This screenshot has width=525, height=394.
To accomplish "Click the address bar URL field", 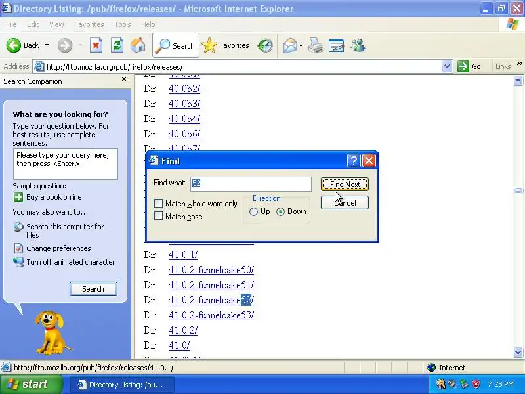I will [243, 67].
